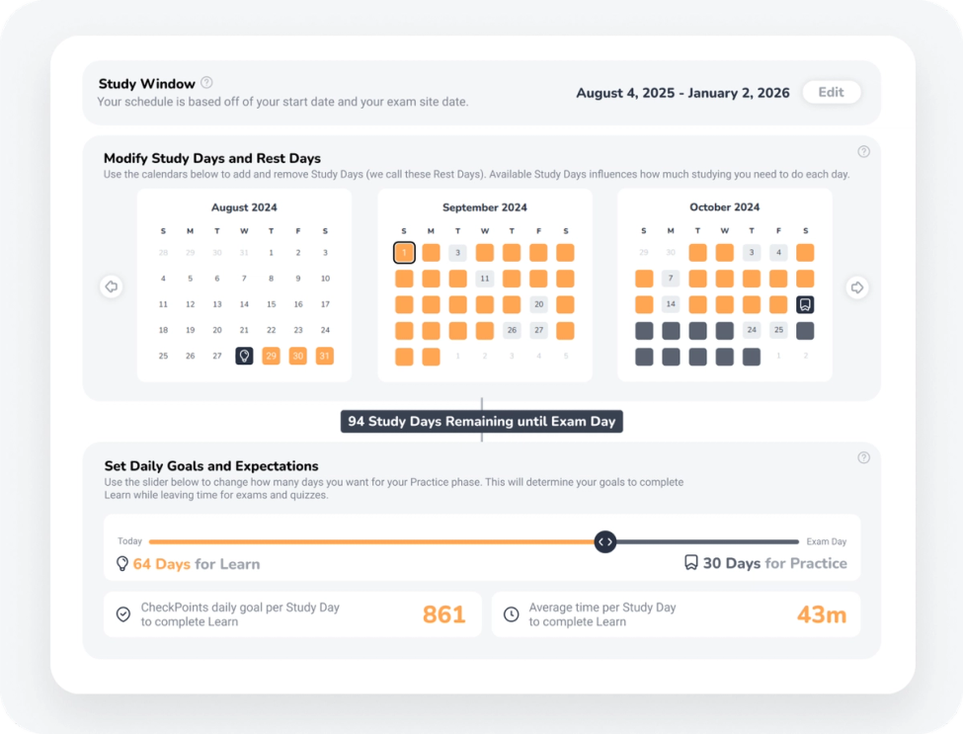The height and width of the screenshot is (734, 963).
Task: Click the lightbulb beside 64 Days for Learn
Action: (x=121, y=563)
